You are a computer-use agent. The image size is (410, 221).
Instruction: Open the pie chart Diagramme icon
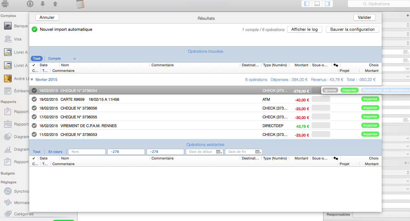click(8, 137)
